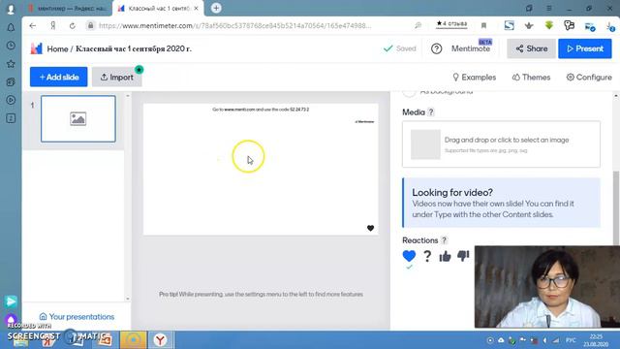Select the As background radio option
Image resolution: width=620 pixels, height=349 pixels.
coord(409,92)
